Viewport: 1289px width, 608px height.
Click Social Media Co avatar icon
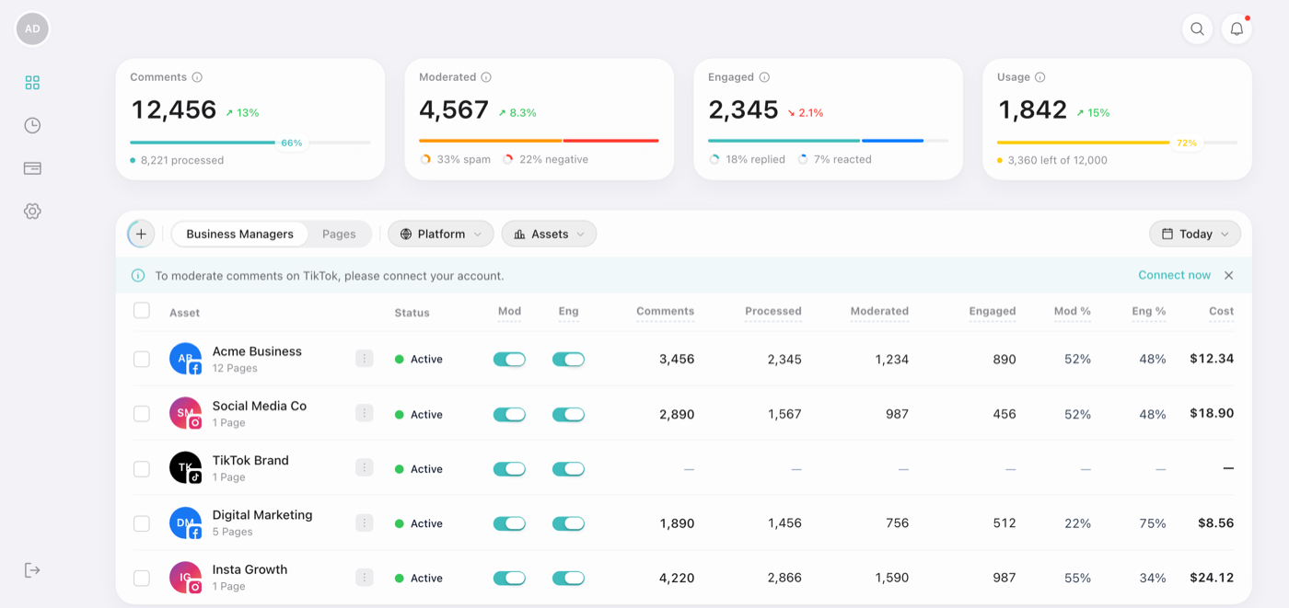tap(185, 414)
